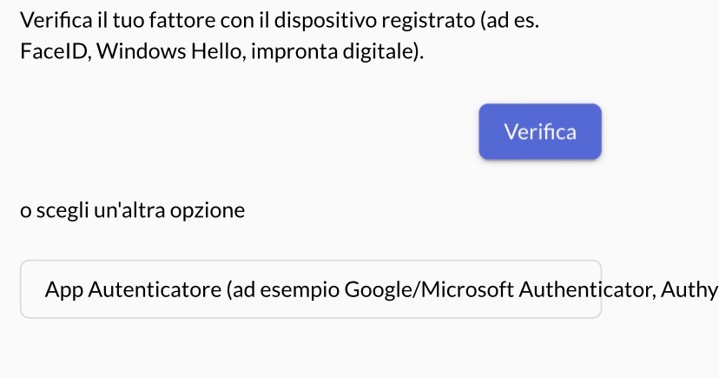Confirm identity via the Verifica button
The image size is (719, 378).
[539, 132]
